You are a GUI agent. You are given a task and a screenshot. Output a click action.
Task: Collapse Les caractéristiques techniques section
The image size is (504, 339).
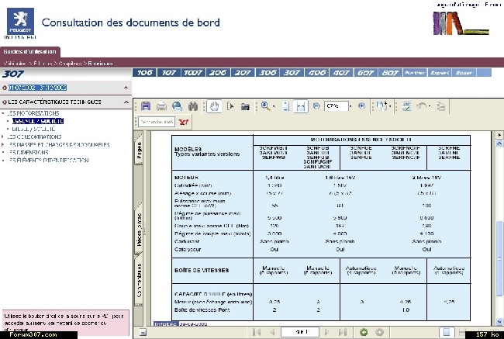(126, 102)
